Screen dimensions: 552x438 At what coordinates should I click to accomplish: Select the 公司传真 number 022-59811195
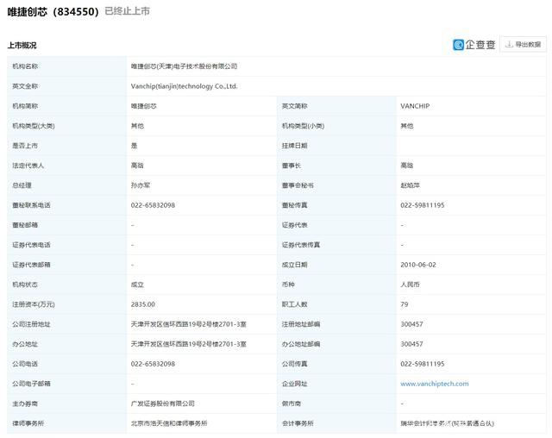pos(423,364)
